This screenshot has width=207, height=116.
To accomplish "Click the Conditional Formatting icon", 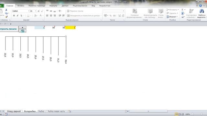I will [x=135, y=11].
